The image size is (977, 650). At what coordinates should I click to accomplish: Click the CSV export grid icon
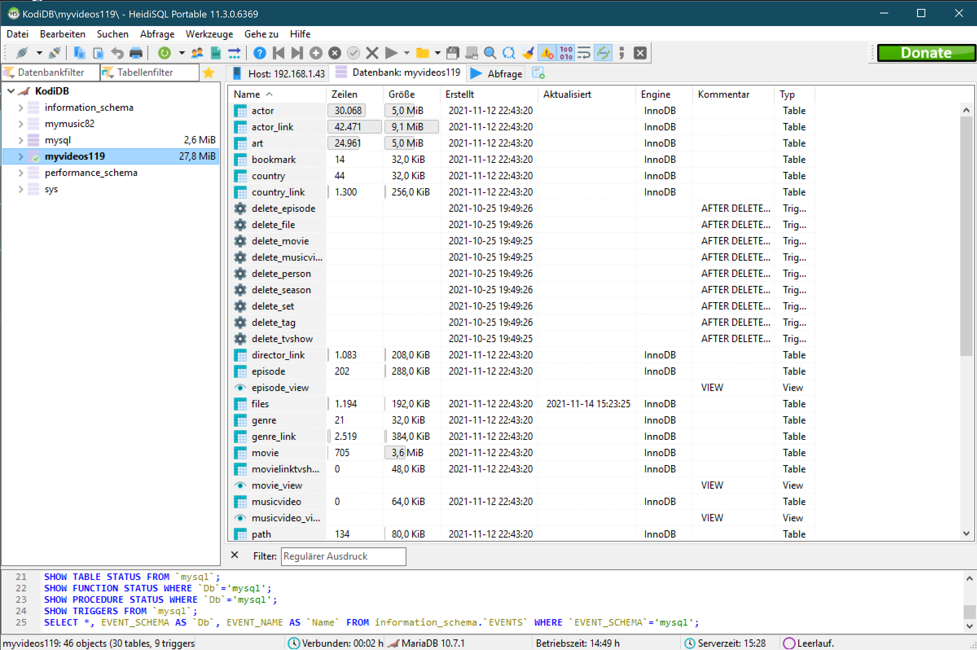[216, 53]
